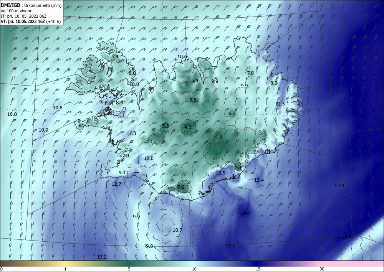384x272 pixels.
Task: Click the 11.3 value on the map
Action: (131, 133)
